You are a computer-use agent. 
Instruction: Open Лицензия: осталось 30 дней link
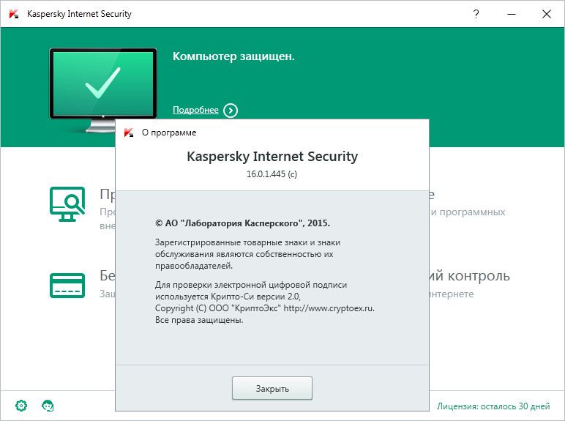coord(493,406)
